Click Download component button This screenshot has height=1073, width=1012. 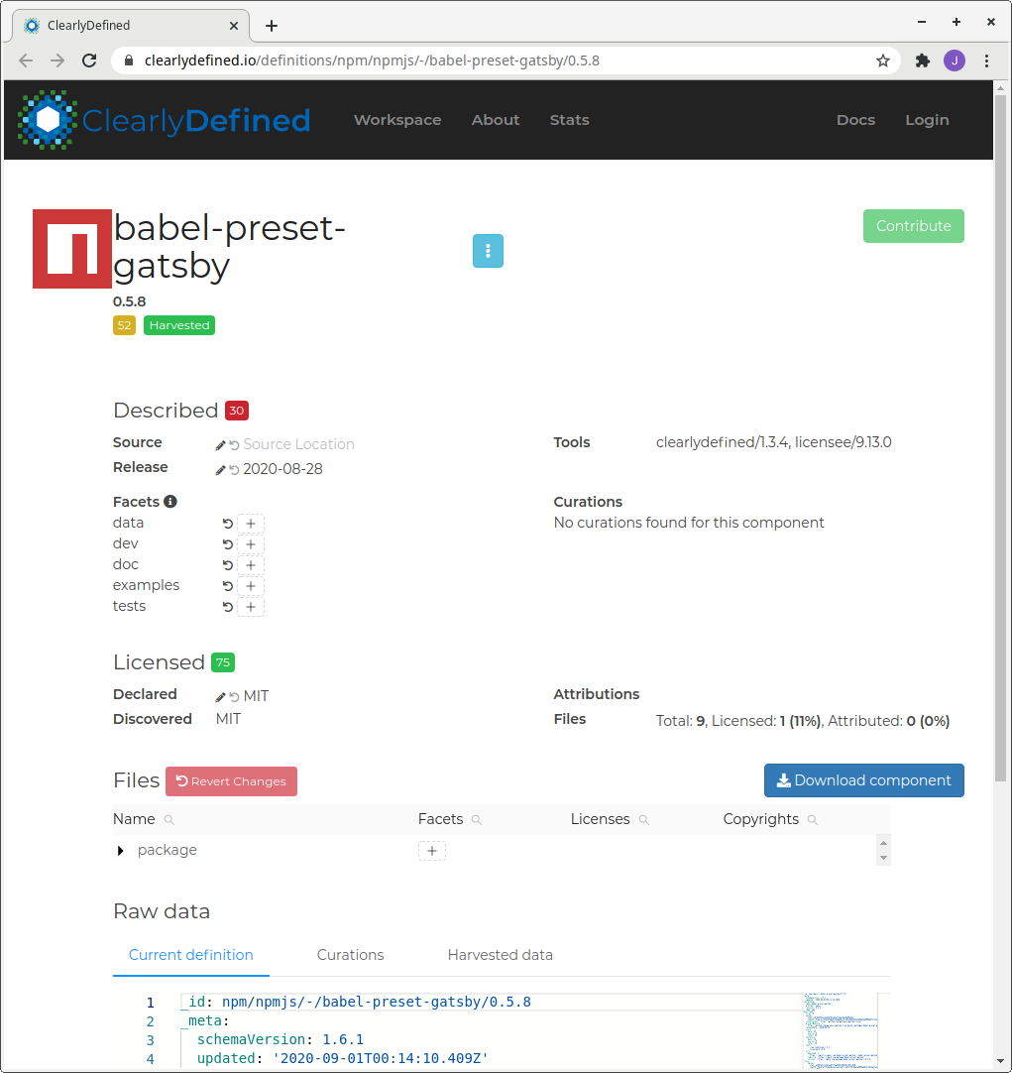point(863,780)
